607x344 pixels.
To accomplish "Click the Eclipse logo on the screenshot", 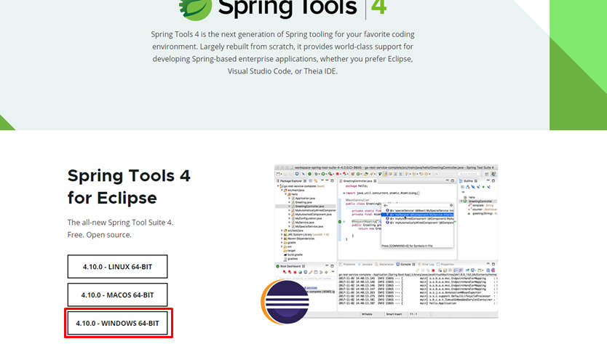I will pyautogui.click(x=285, y=303).
